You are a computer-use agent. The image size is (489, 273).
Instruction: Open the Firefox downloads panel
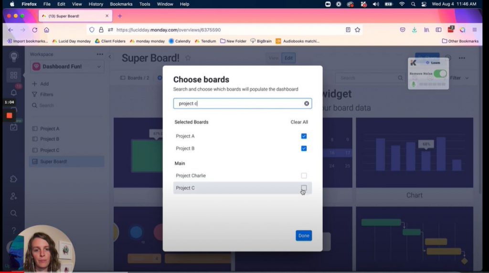pyautogui.click(x=415, y=30)
